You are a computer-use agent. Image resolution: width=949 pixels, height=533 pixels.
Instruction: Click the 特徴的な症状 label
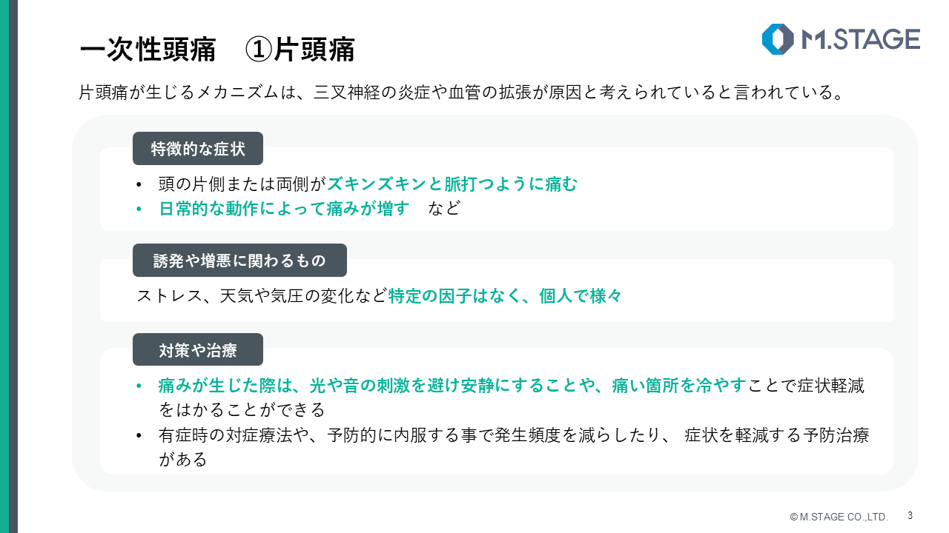coord(198,148)
